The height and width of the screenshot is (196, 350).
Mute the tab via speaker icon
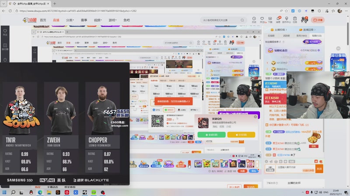pyautogui.click(x=14, y=3)
